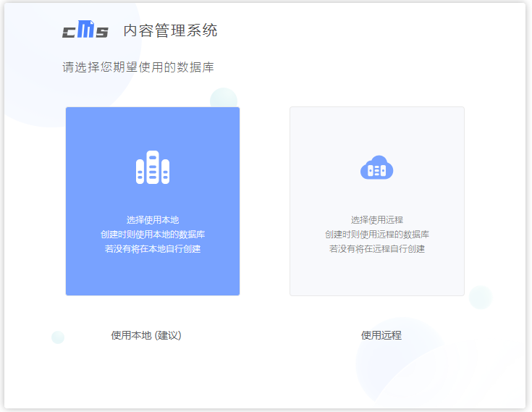The width and height of the screenshot is (532, 412).
Task: Select the remote database card
Action: [x=377, y=201]
